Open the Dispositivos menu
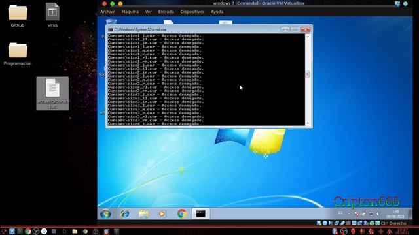Viewport: 419px width, 235px height. click(x=192, y=12)
